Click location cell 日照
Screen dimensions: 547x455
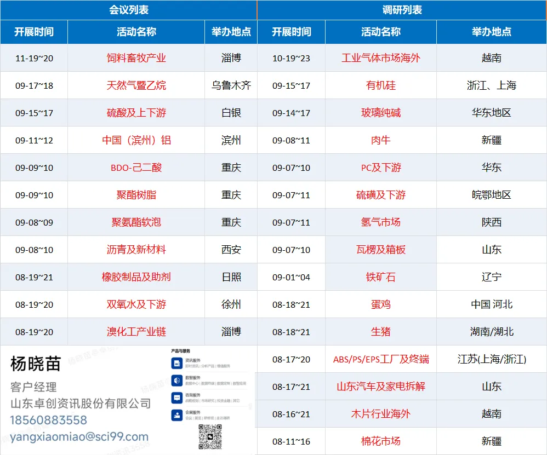coord(231,277)
